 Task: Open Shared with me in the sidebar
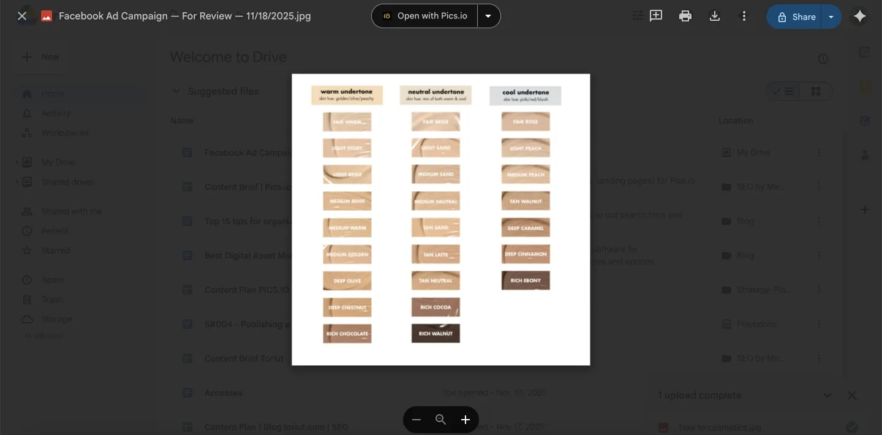(71, 211)
